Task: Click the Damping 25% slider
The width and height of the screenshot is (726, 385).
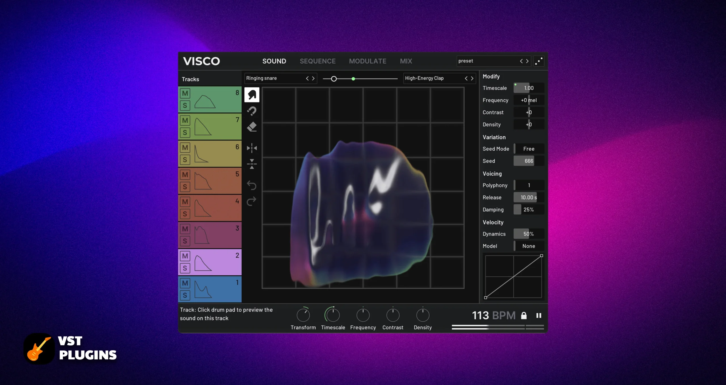Action: pyautogui.click(x=529, y=210)
